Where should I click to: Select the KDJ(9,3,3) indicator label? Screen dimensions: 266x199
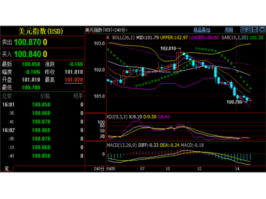click(x=117, y=117)
